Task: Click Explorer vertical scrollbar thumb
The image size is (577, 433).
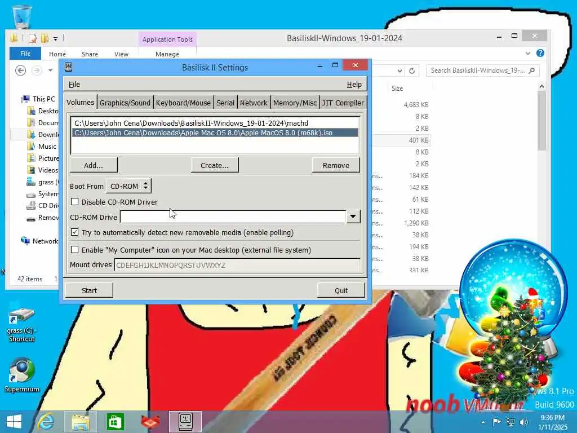Action: 542,121
